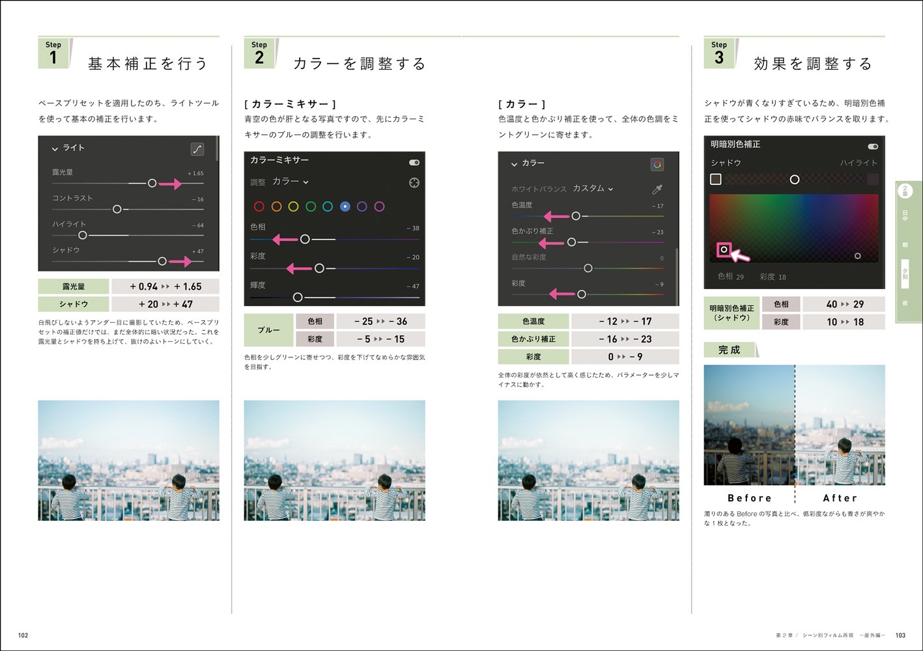
Task: Click the Before/After comparison photo
Action: click(794, 424)
